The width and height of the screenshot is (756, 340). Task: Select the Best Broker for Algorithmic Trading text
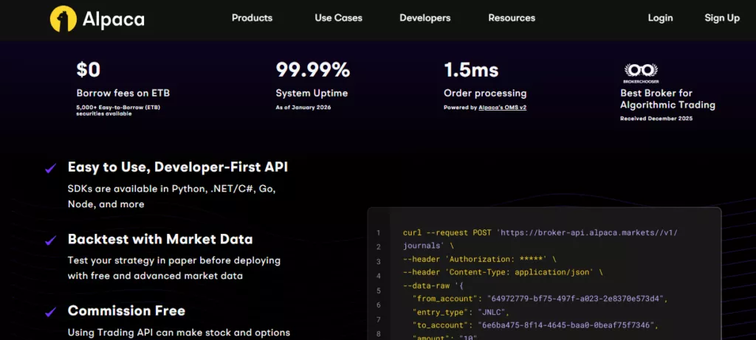coord(667,100)
